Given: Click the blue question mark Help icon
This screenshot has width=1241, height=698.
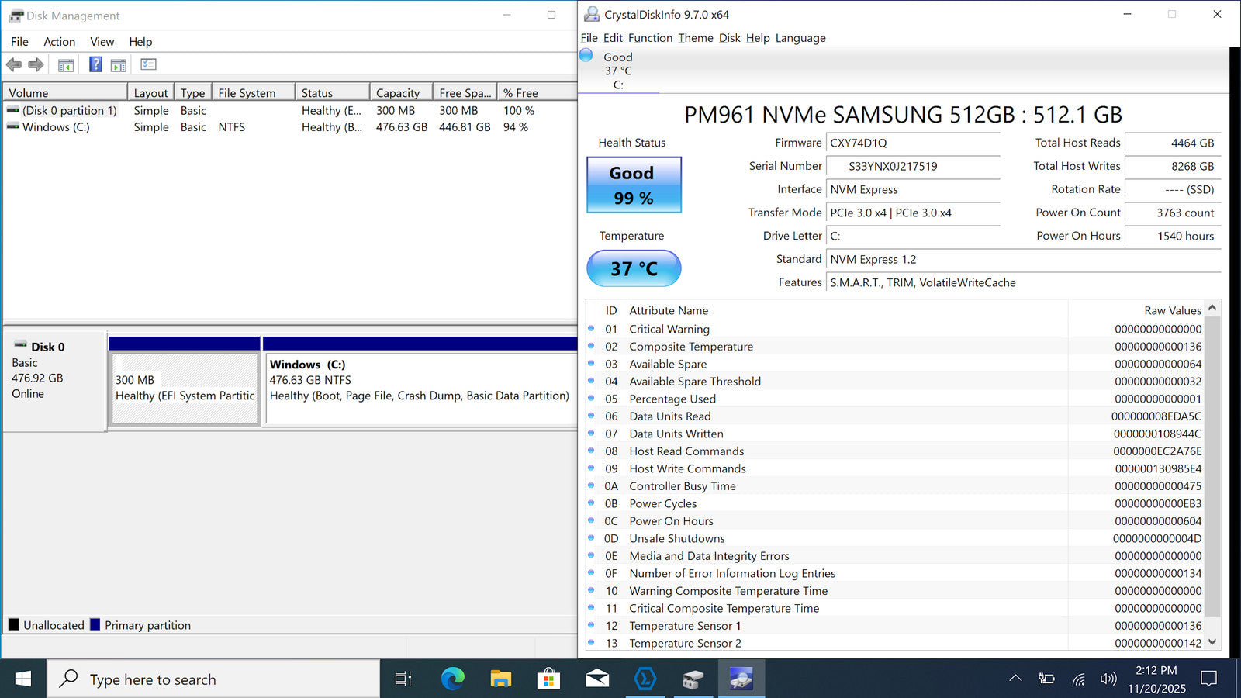Looking at the screenshot, I should 95,64.
